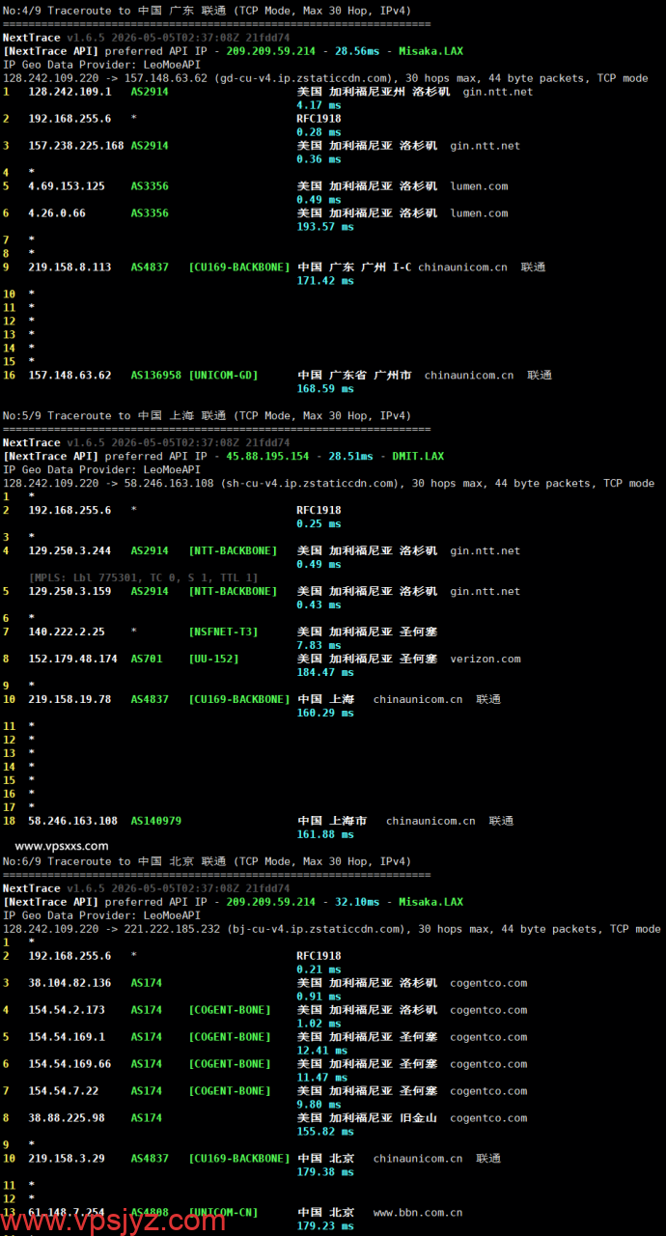Image resolution: width=666 pixels, height=1236 pixels.
Task: Click hop IP 152.179.48.174
Action: tap(73, 660)
